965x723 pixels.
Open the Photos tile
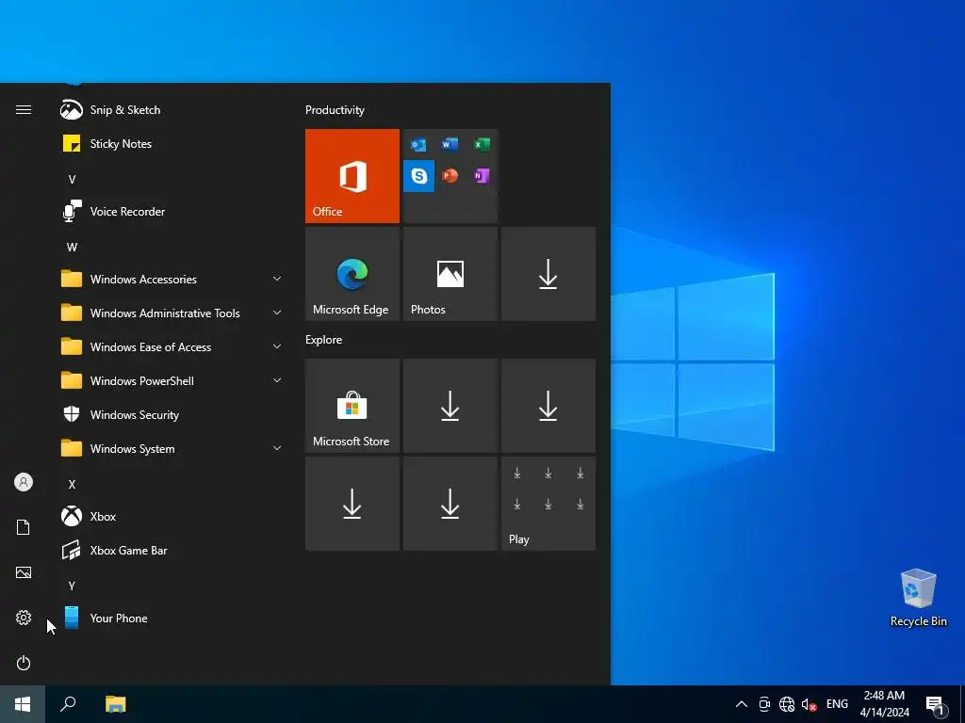tap(450, 274)
